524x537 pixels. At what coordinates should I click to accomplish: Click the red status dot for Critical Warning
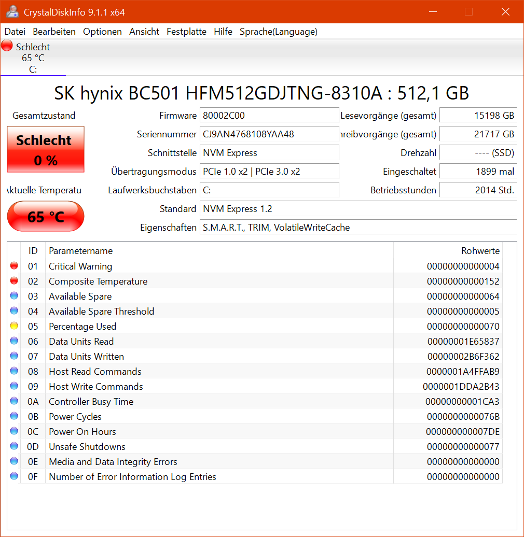14,265
